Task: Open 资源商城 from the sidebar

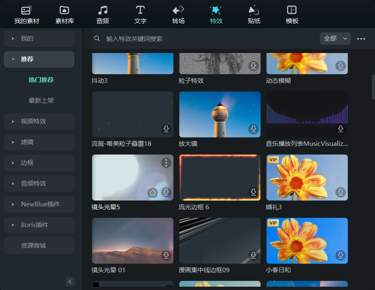Action: tap(39, 246)
